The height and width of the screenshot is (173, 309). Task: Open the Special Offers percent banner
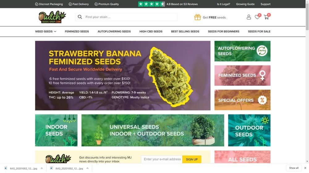(x=242, y=100)
